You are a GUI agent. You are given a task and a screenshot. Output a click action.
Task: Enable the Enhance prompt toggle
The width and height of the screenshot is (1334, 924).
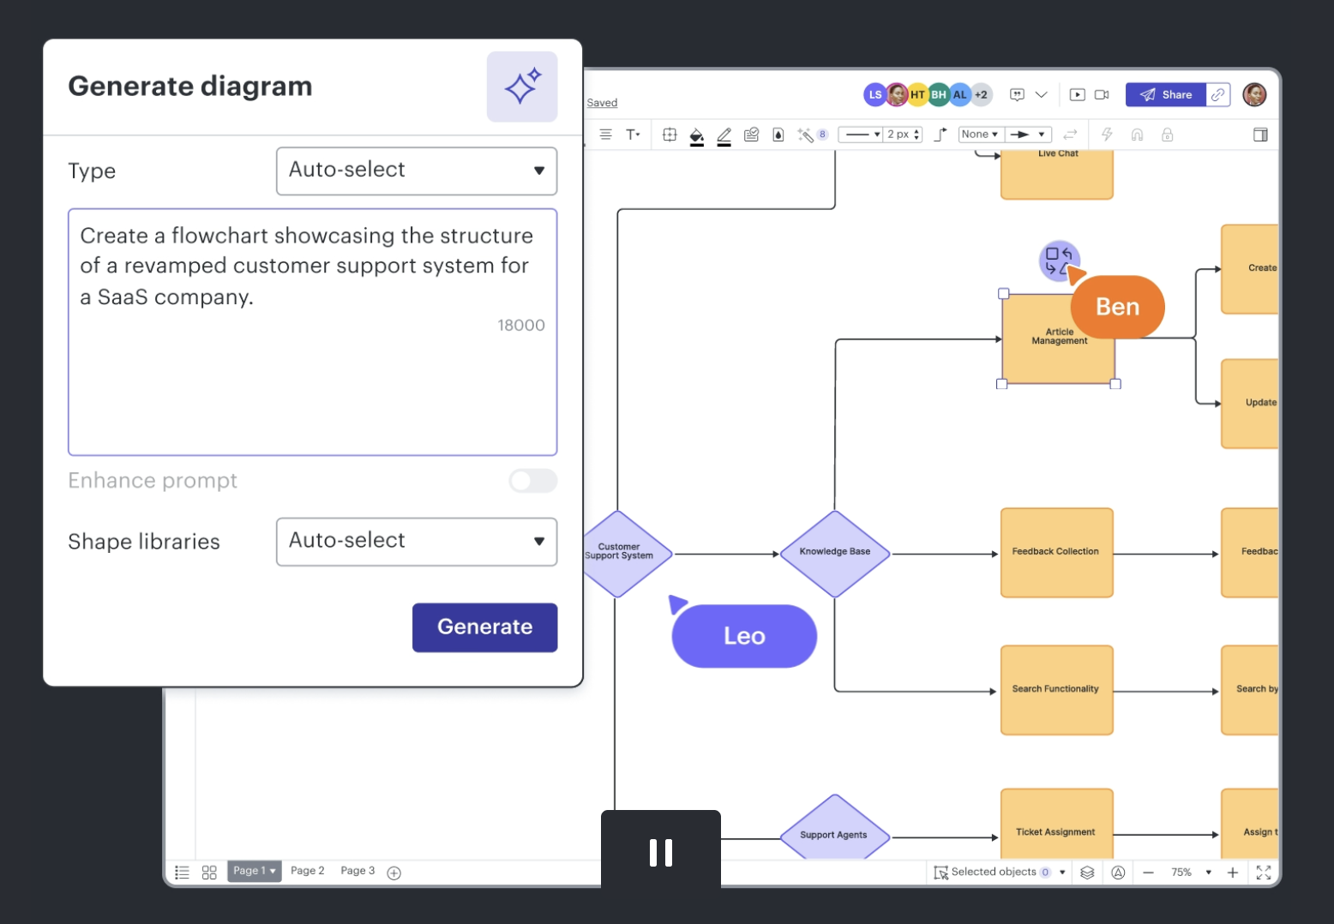point(532,481)
